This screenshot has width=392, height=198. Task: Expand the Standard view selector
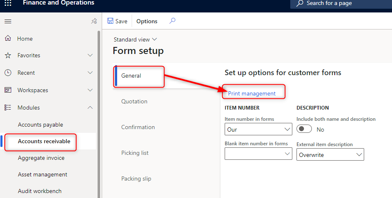(135, 39)
